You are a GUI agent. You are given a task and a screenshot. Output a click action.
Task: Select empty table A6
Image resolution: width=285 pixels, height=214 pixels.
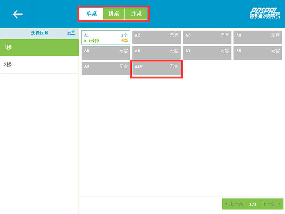(x=156, y=53)
